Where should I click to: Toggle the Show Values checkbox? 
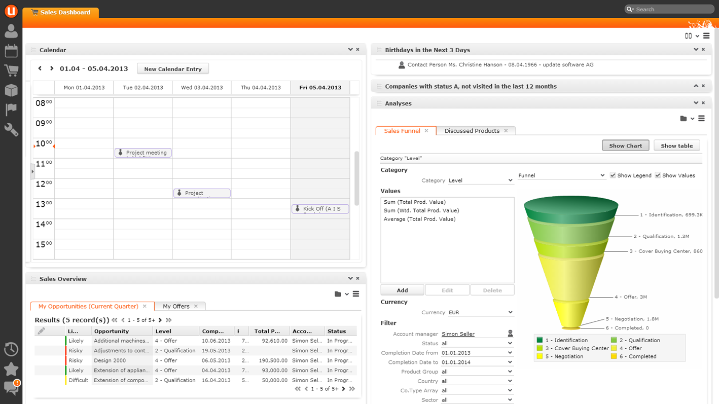658,175
